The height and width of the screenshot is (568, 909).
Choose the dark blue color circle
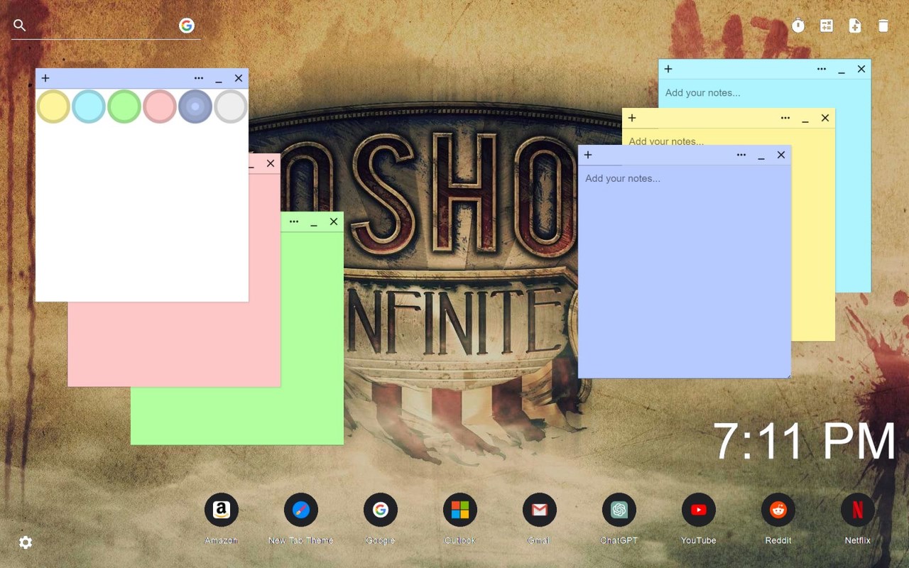click(195, 106)
